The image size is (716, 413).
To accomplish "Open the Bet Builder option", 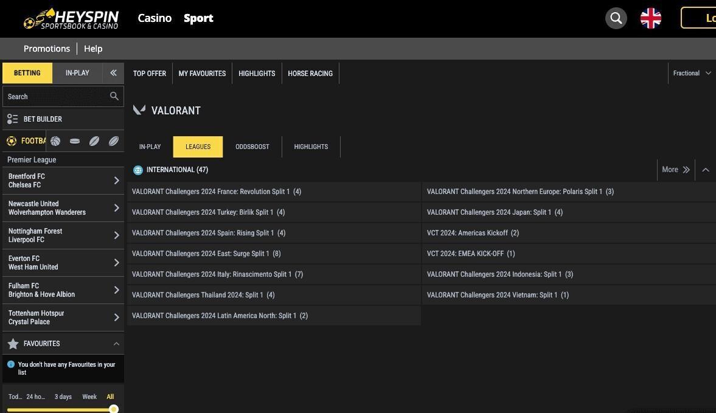I will tap(63, 119).
